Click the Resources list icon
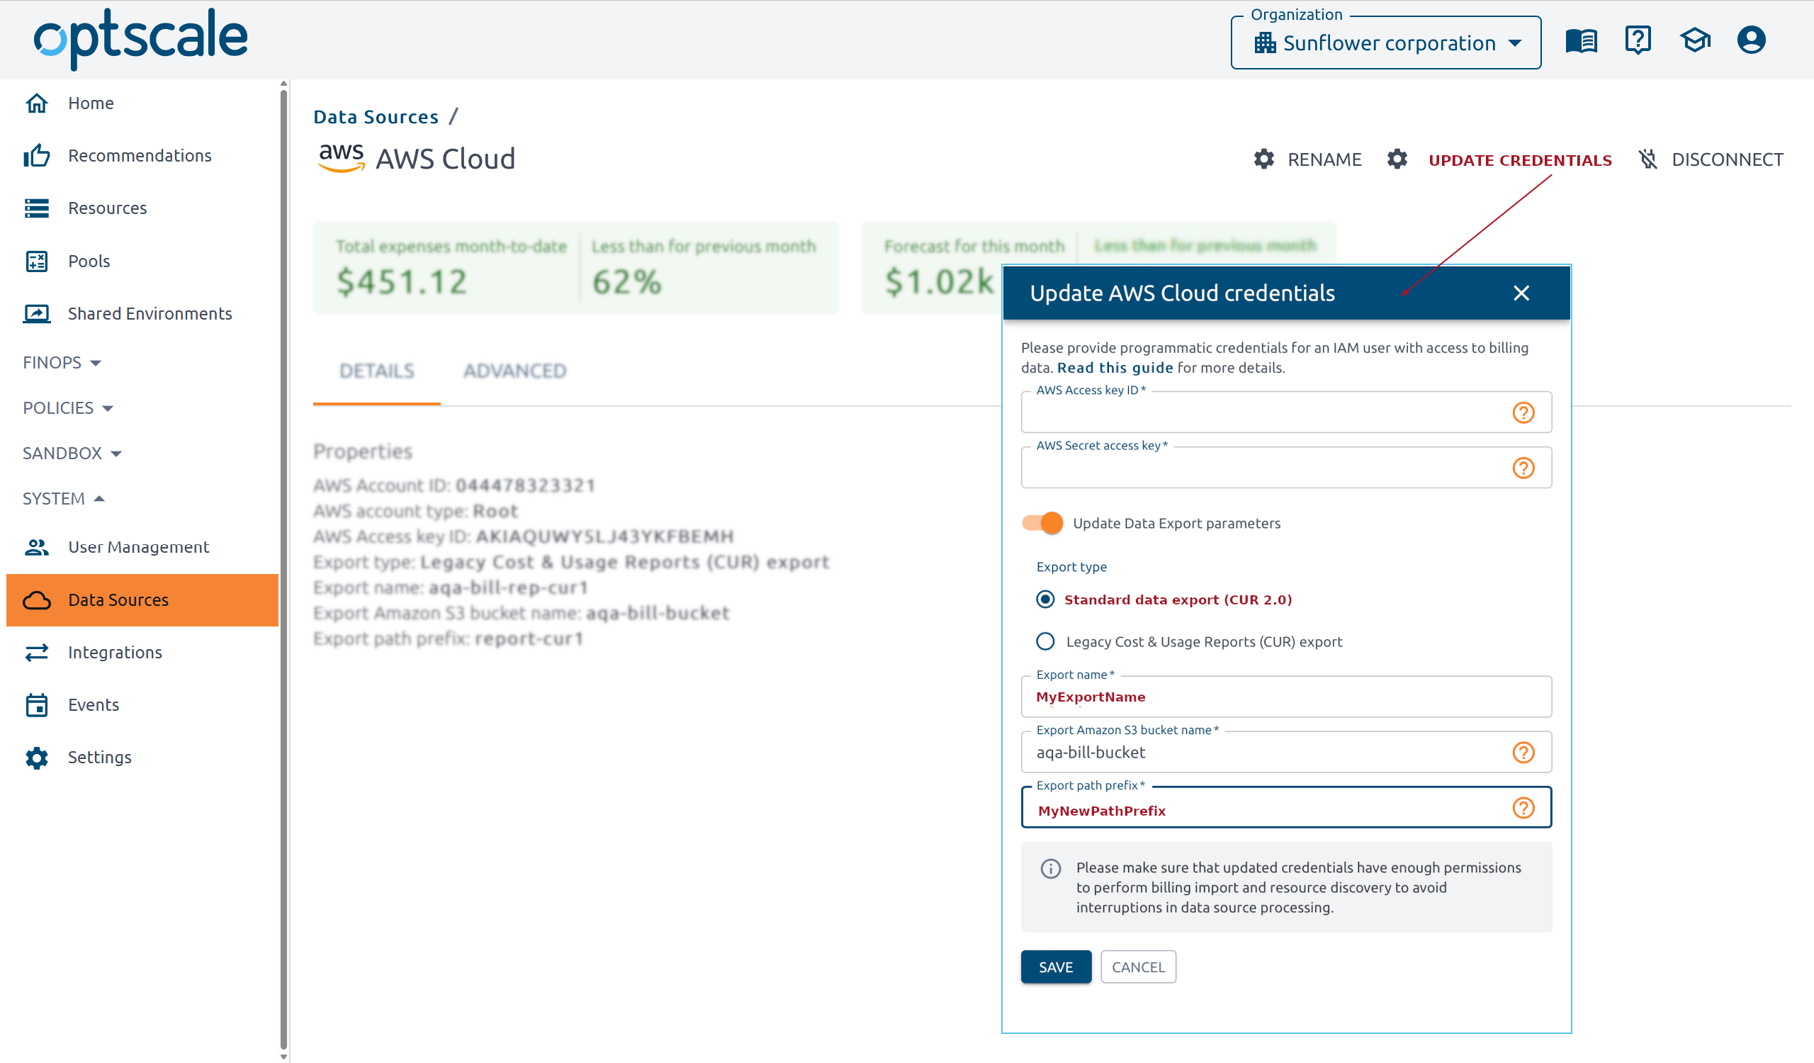1814x1063 pixels. [37, 208]
